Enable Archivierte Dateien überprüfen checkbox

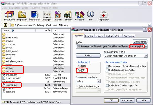107,86
